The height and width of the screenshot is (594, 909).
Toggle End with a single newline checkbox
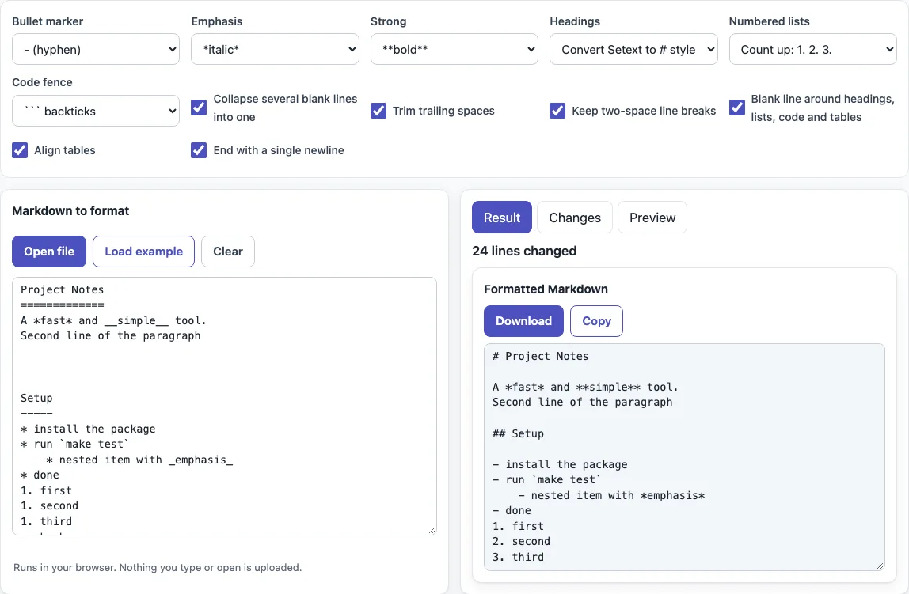(x=199, y=150)
